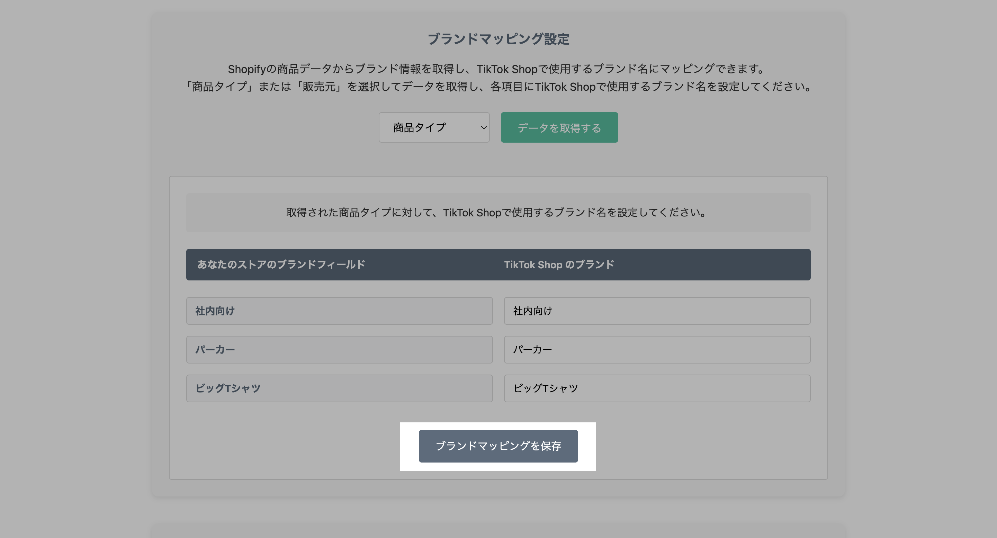Click the 取得された商品タイプに対して instruction banner
Viewport: 997px width, 538px height.
[498, 213]
